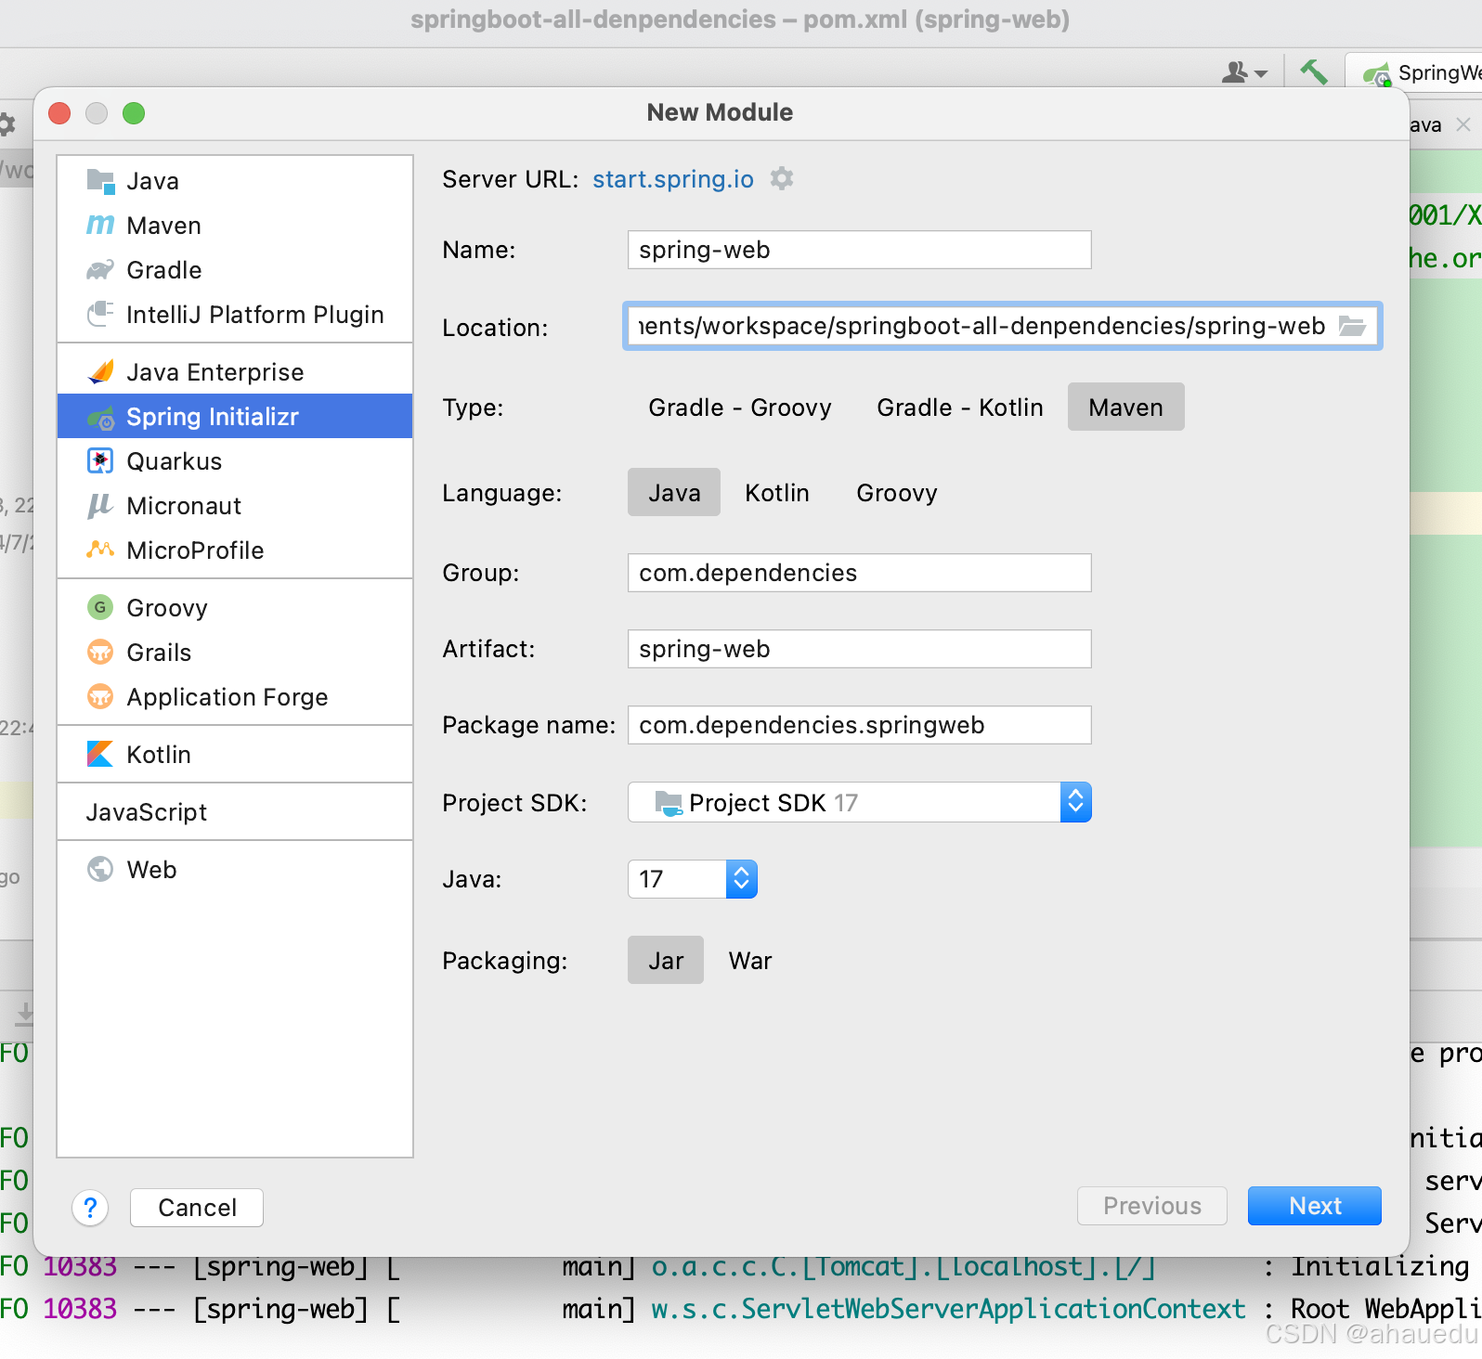
Task: Open the start.spring.io server link
Action: (673, 179)
